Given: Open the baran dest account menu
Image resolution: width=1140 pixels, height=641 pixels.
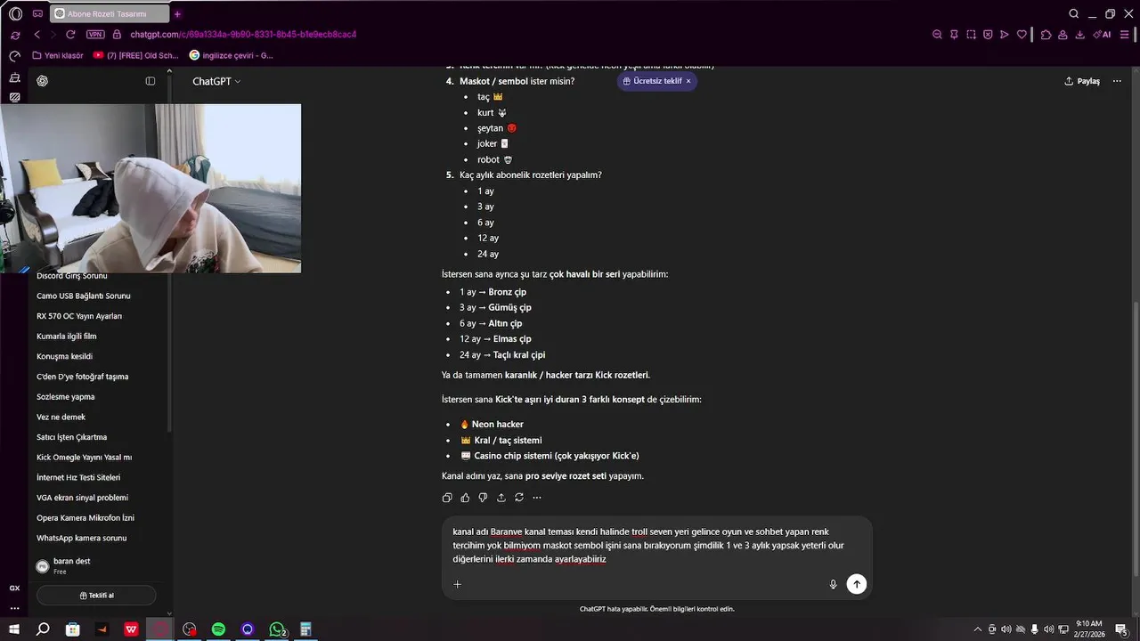Looking at the screenshot, I should (x=96, y=566).
